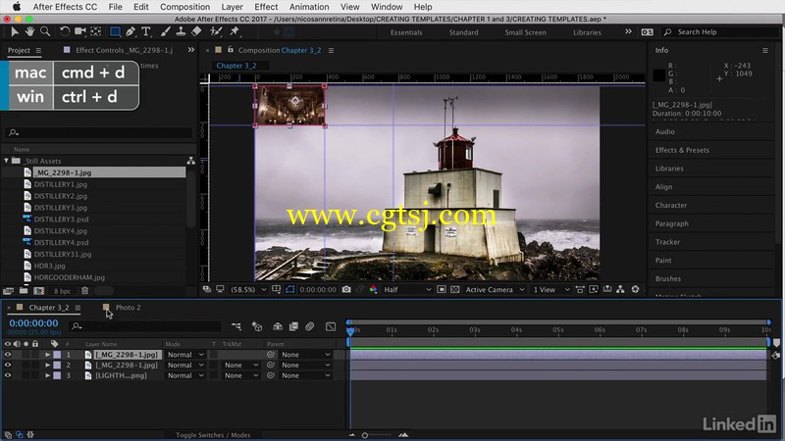Click the 8 bpc color depth button
This screenshot has height=441, width=785.
pos(62,290)
